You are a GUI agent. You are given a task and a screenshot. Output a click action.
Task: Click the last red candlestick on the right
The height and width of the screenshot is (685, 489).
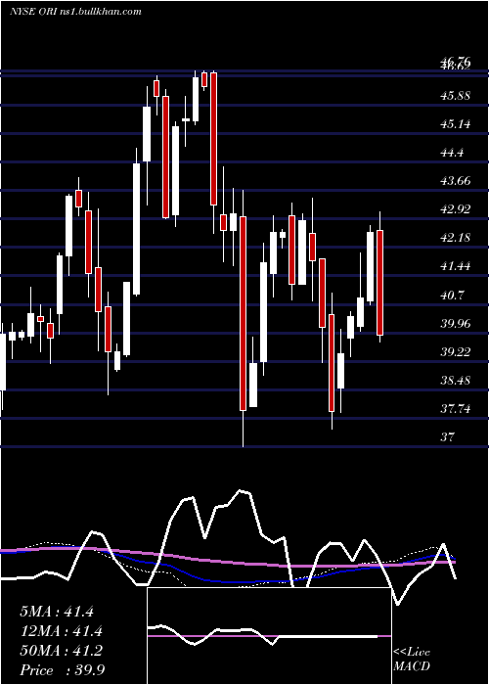click(379, 283)
